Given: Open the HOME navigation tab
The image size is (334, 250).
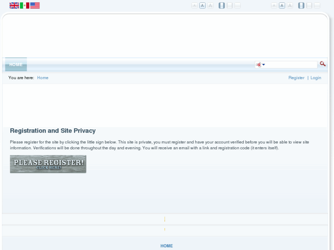Looking at the screenshot, I should pyautogui.click(x=16, y=65).
